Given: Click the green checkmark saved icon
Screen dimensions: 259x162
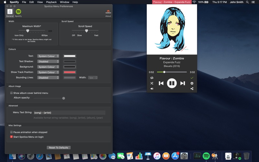Looking at the screenshot, I should click(x=192, y=78).
